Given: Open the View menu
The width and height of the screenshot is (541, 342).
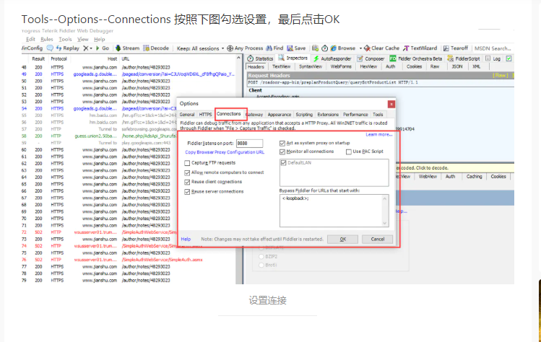Looking at the screenshot, I should point(83,39).
